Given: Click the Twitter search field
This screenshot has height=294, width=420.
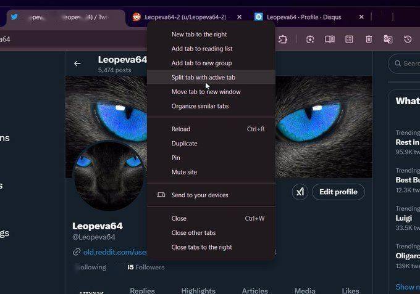Looking at the screenshot, I should pyautogui.click(x=405, y=63).
